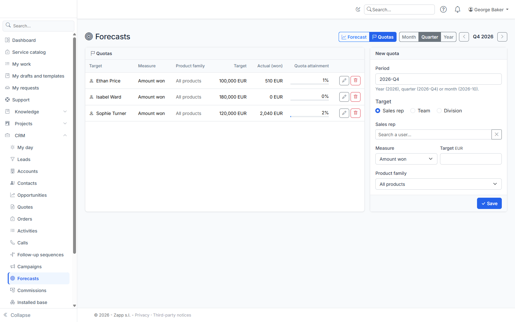Open the Measure dropdown showing Amount won

[x=406, y=159]
